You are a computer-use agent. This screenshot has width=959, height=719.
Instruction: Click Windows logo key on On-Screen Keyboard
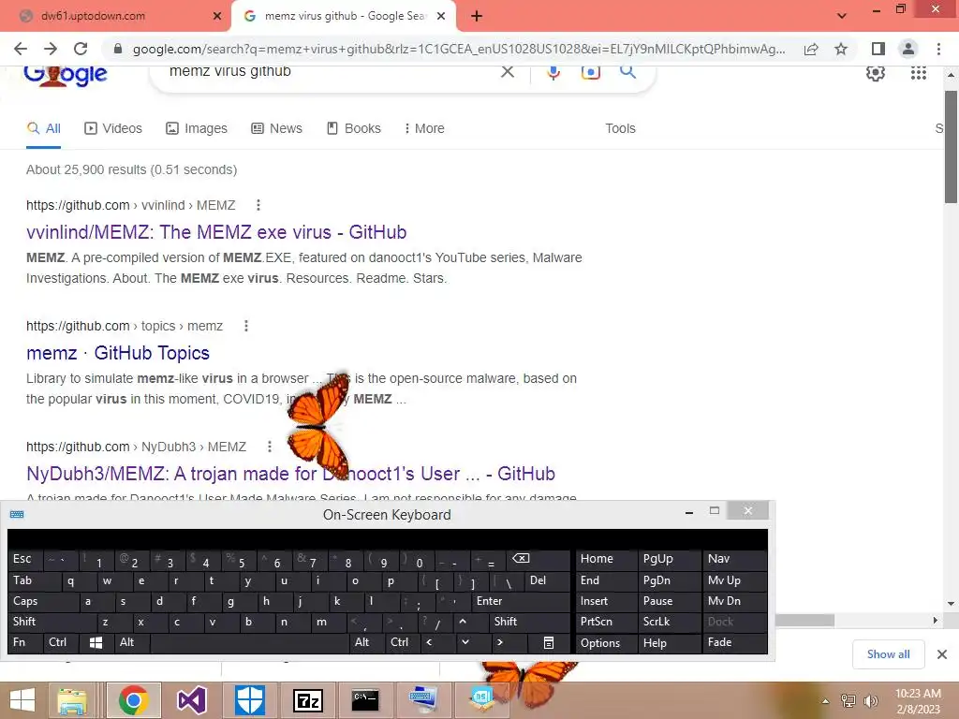click(96, 642)
